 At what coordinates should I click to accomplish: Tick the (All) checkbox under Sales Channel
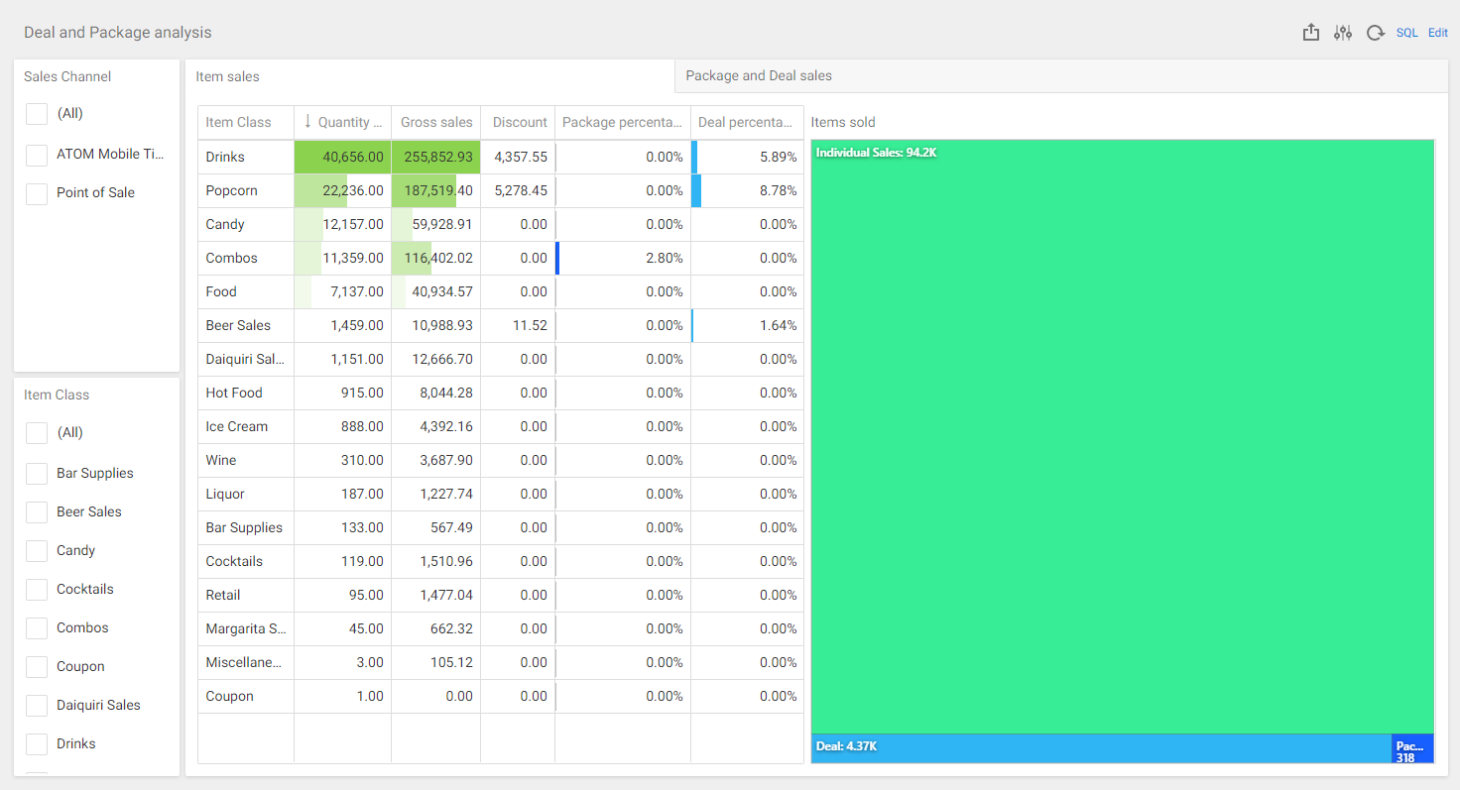(37, 114)
